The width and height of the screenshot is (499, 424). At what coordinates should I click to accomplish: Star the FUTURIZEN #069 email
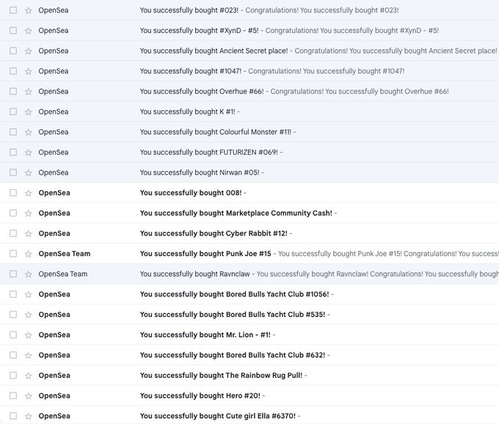[x=29, y=153]
